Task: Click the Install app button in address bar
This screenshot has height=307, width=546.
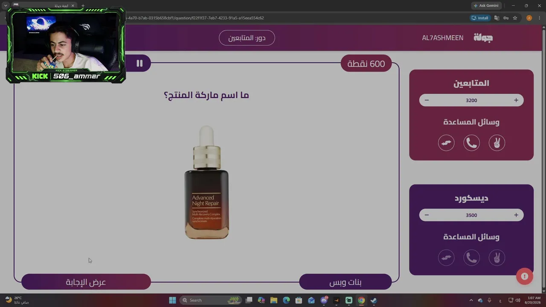Action: click(480, 18)
